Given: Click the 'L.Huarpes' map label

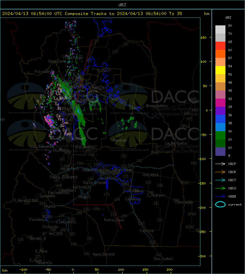Looking at the screenshot, I should (156, 195).
